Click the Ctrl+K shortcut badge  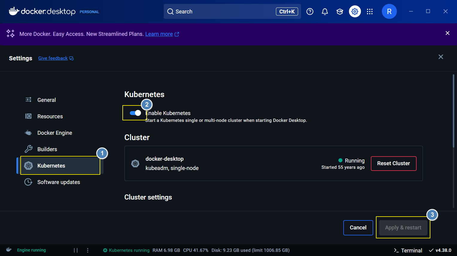pyautogui.click(x=287, y=11)
